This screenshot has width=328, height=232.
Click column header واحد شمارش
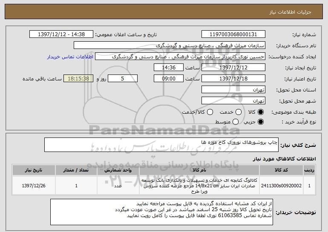[x=118, y=170]
